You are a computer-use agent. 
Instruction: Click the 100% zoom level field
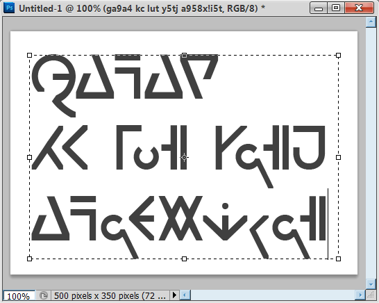(19, 296)
